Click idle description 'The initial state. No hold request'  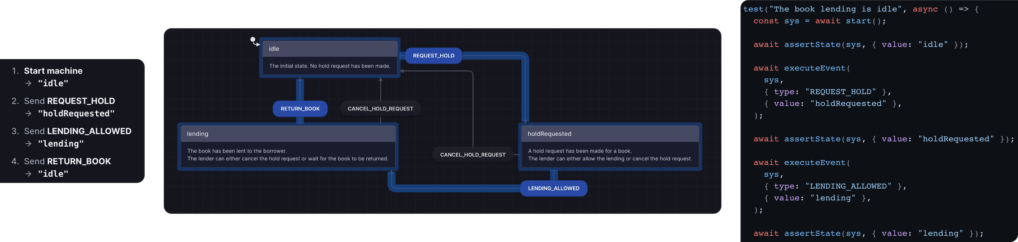pos(329,66)
